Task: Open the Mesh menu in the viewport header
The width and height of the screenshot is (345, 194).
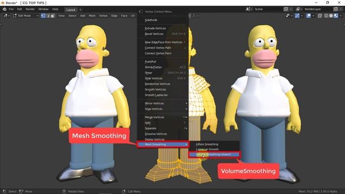Action: click(92, 16)
